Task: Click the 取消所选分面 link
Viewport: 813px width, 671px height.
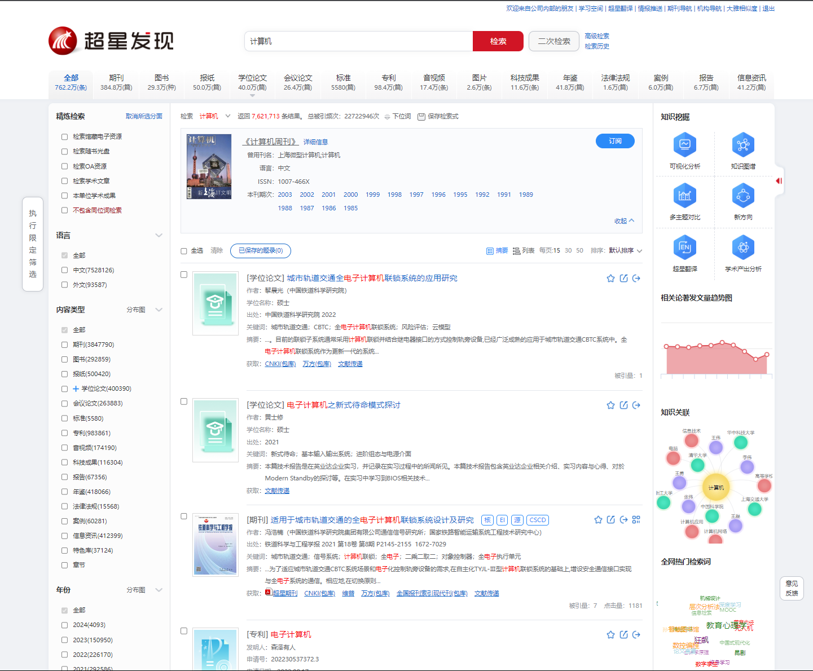Action: coord(144,117)
